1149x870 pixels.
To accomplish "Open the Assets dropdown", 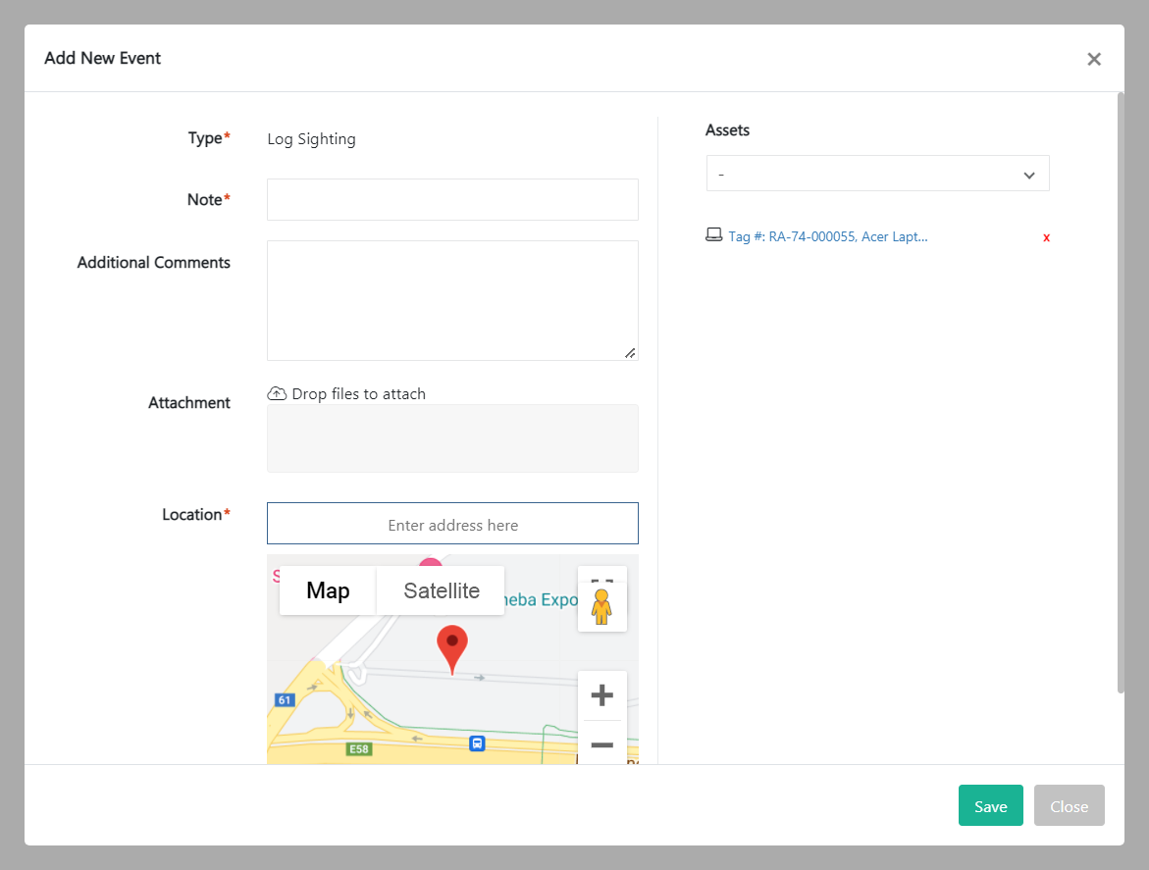I will point(877,174).
